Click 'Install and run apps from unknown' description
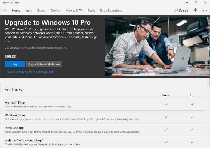 coord(72,132)
